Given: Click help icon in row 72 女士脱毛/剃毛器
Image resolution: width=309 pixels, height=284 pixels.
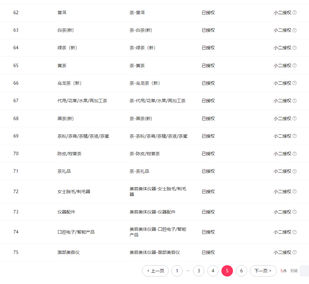Looking at the screenshot, I should [294, 192].
